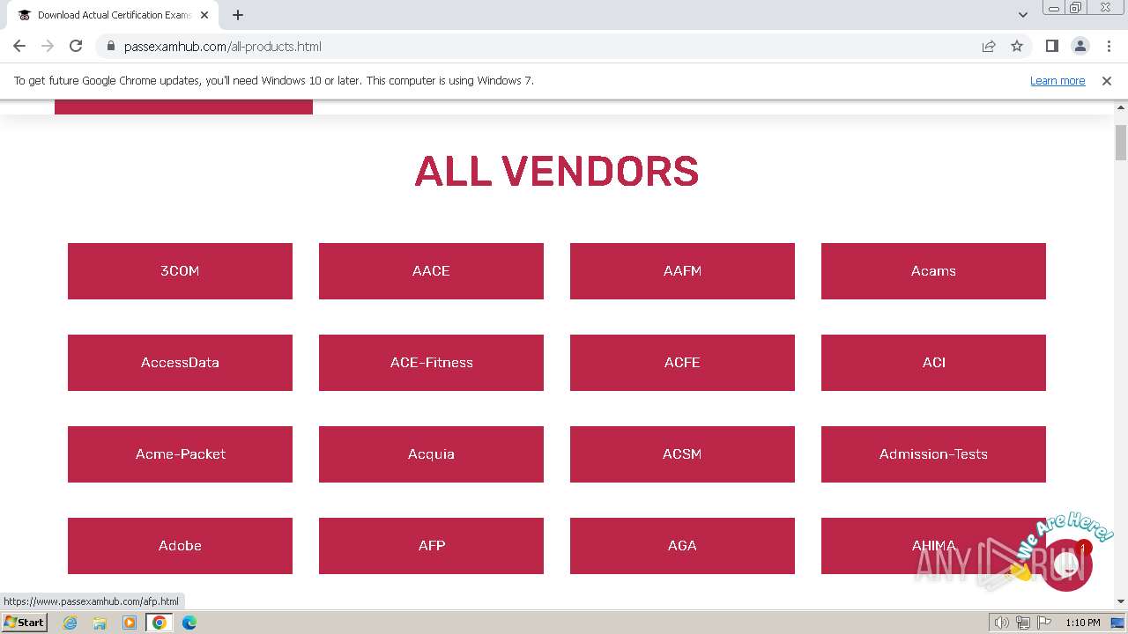Image resolution: width=1128 pixels, height=634 pixels.
Task: Go back to the previous page
Action: click(x=19, y=46)
